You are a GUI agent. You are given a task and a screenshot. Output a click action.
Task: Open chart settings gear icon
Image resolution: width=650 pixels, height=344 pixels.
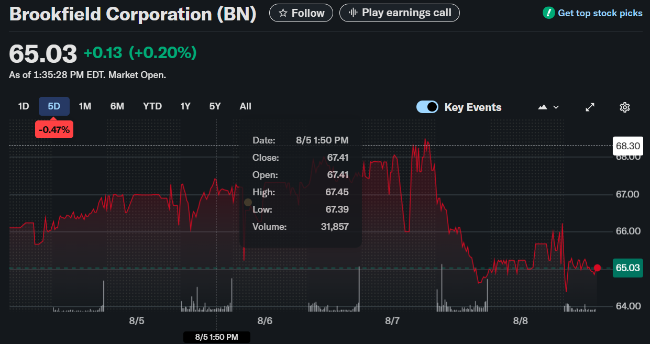(x=624, y=107)
